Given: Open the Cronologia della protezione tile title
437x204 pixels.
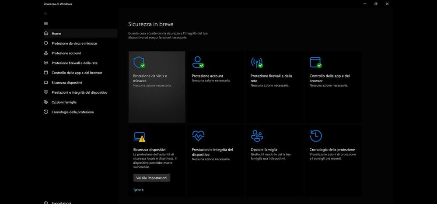Looking at the screenshot, I should point(332,150).
